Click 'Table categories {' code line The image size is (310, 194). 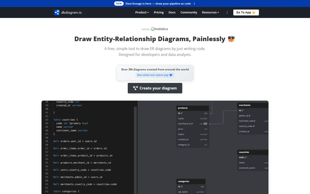66,191
